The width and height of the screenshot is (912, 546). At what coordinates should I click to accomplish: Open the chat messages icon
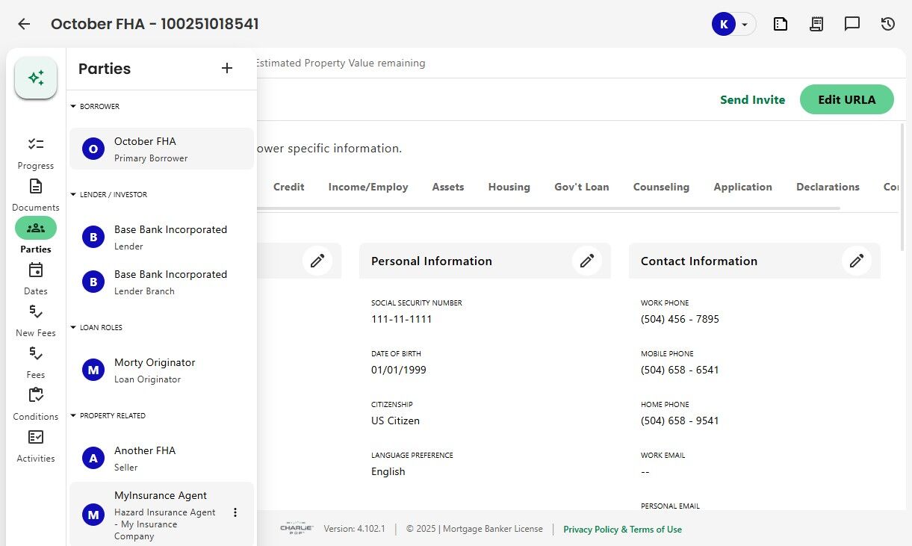pos(851,24)
